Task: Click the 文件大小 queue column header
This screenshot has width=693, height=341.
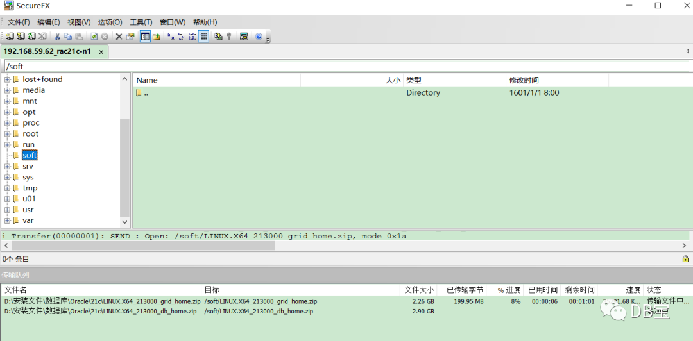Action: [x=418, y=290]
